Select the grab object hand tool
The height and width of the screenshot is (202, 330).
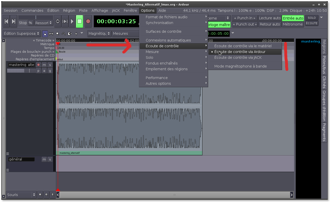click(45, 33)
